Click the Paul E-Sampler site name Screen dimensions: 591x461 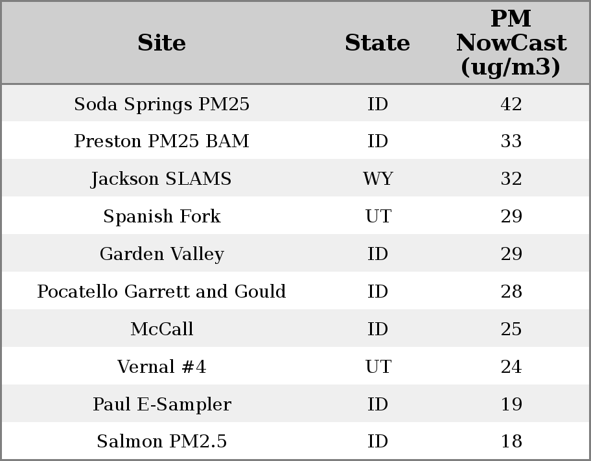[x=161, y=405]
